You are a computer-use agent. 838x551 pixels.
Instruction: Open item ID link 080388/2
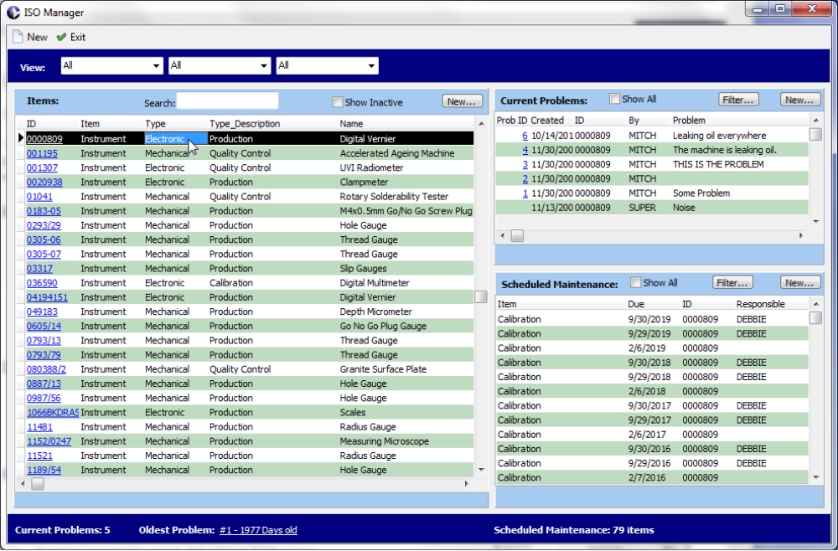pos(46,369)
